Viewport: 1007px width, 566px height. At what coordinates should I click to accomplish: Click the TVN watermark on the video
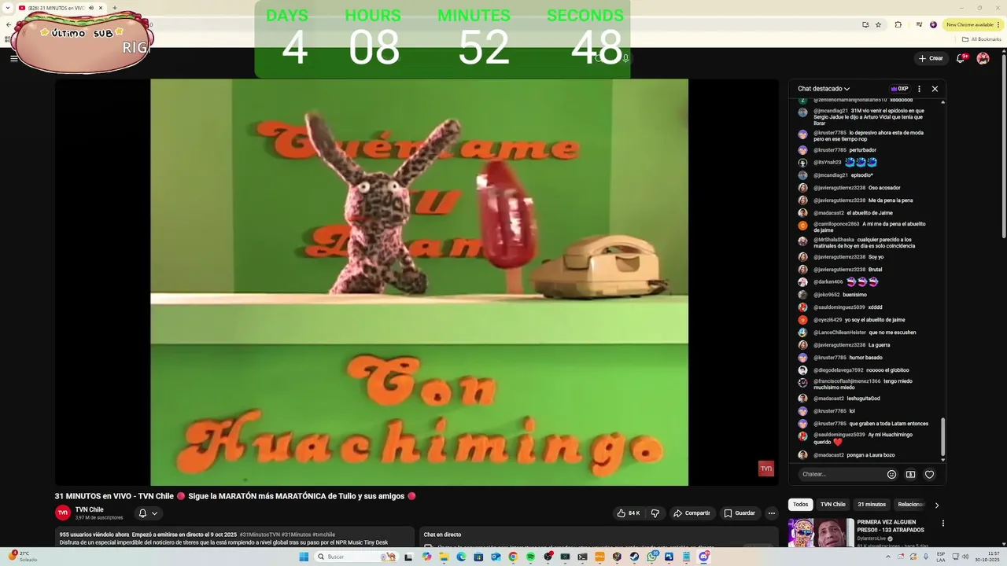766,469
